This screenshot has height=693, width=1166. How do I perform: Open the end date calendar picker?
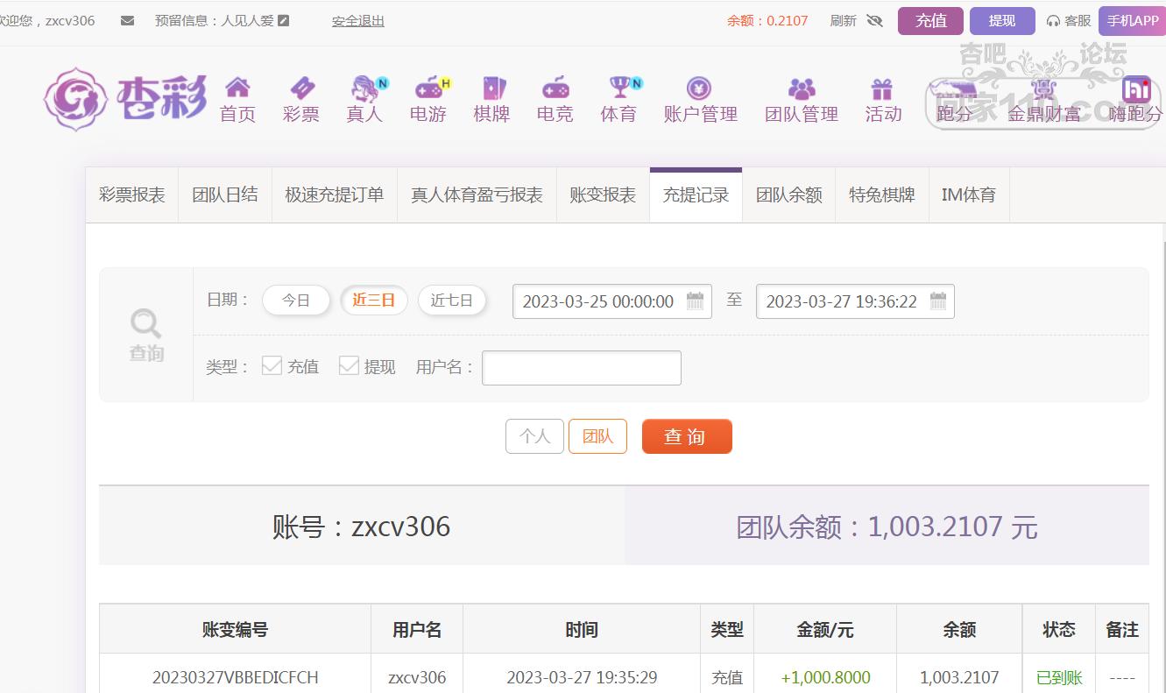(937, 301)
